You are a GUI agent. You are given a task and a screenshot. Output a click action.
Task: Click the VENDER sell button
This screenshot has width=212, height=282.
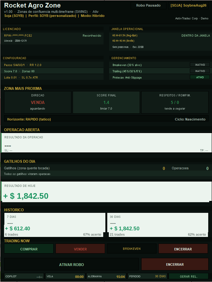(80, 249)
